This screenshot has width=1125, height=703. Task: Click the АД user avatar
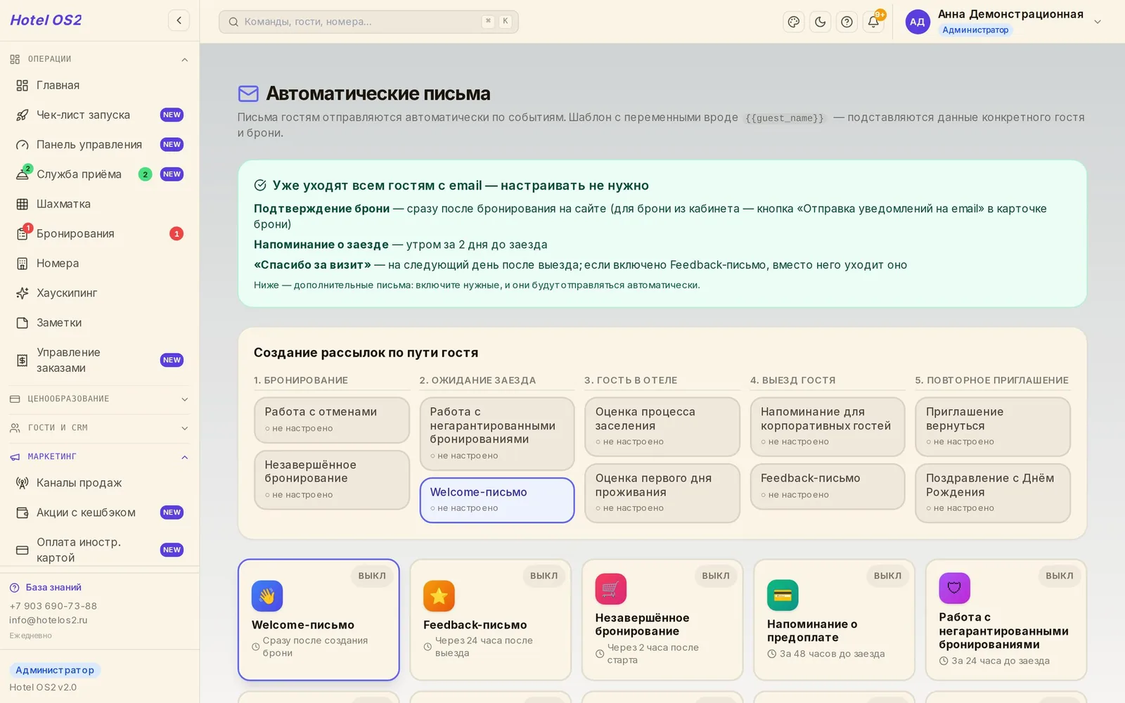point(918,22)
